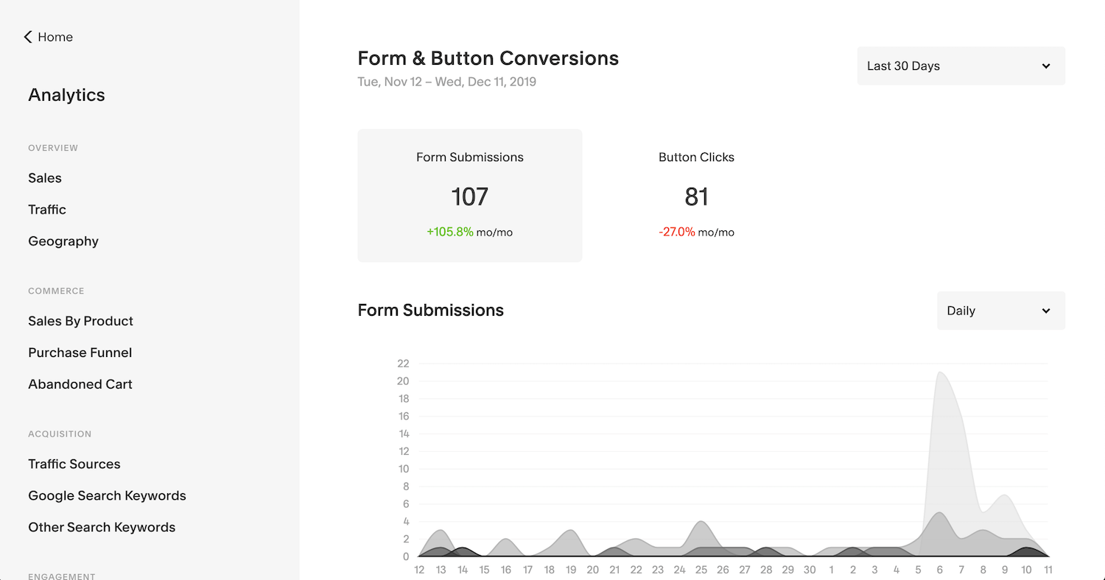Navigate to Sales analytics
1105x580 pixels.
(45, 177)
